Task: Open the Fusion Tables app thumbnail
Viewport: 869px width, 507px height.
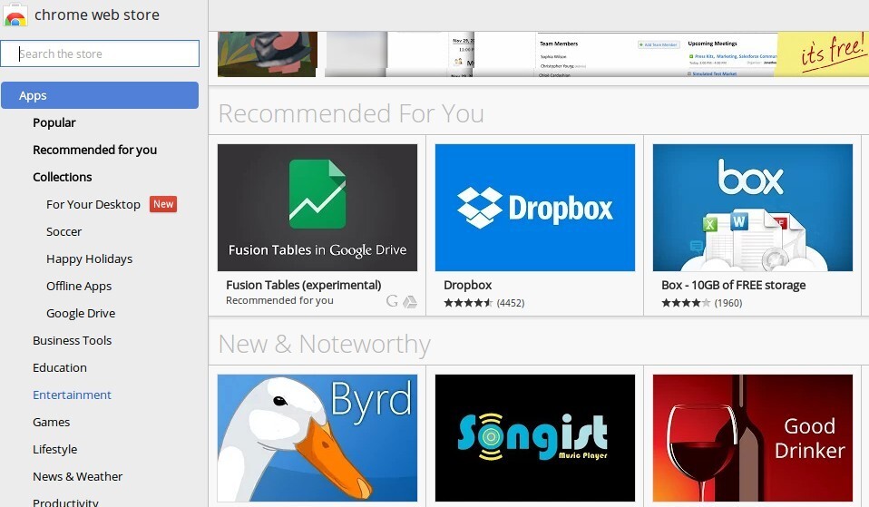Action: click(317, 208)
